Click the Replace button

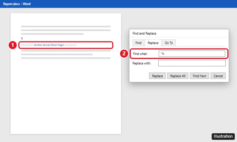157,76
